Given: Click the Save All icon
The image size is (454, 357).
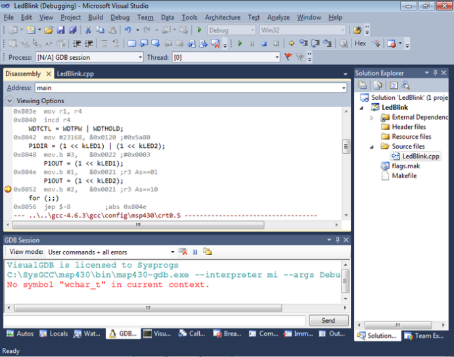Looking at the screenshot, I should click(x=72, y=30).
